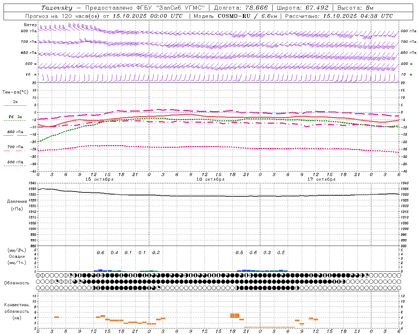Click the Тем-ра(°C) axis title

coord(15,92)
